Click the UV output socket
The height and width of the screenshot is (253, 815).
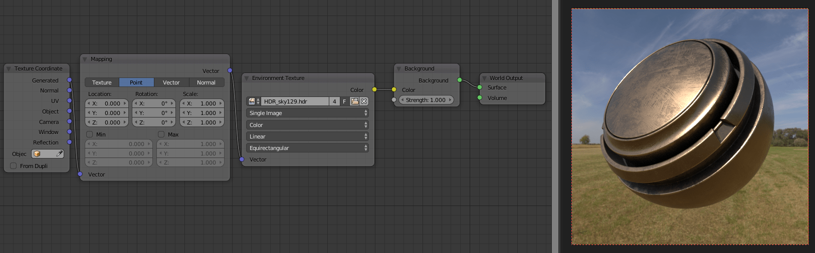(x=70, y=101)
